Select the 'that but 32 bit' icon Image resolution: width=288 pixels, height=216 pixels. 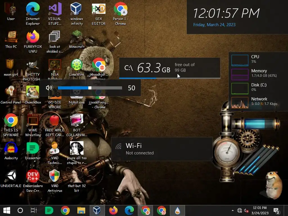[76, 181]
